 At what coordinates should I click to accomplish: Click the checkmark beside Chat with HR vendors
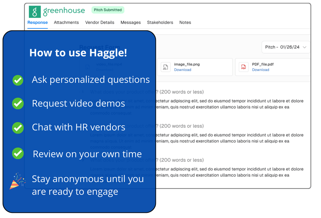coord(18,127)
